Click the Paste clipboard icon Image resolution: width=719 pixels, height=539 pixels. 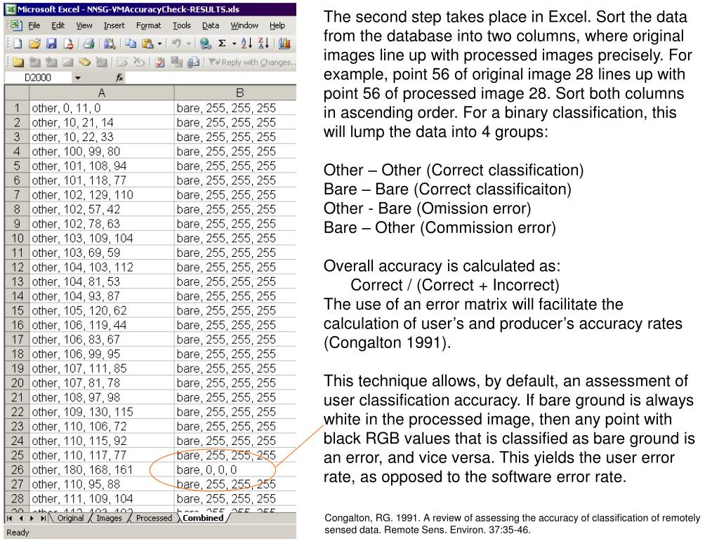[147, 44]
